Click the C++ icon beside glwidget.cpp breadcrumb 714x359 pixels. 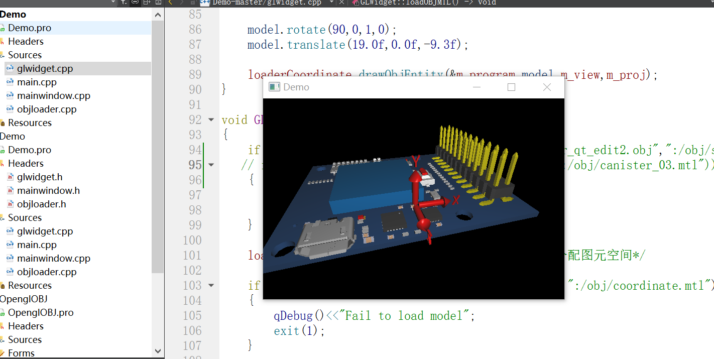pos(204,3)
